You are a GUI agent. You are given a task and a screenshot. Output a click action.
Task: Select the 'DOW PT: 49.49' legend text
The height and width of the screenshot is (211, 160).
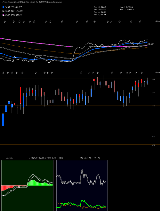click(x=13, y=15)
